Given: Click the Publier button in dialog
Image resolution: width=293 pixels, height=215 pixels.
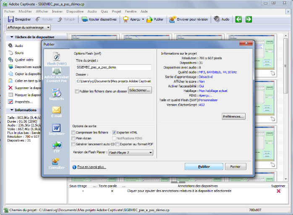Looking at the screenshot, I should [x=204, y=167].
